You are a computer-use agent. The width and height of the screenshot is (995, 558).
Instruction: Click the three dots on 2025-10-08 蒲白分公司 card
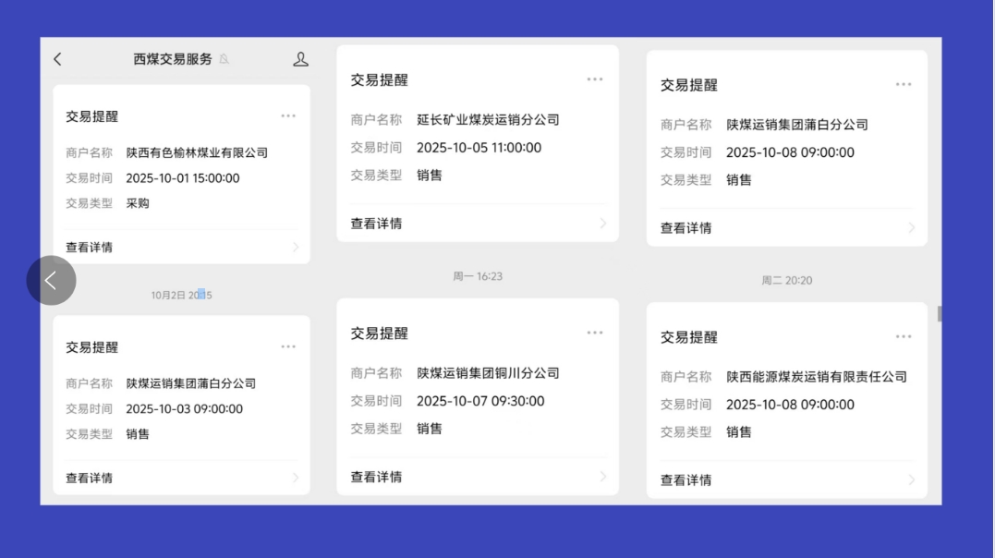tap(904, 85)
